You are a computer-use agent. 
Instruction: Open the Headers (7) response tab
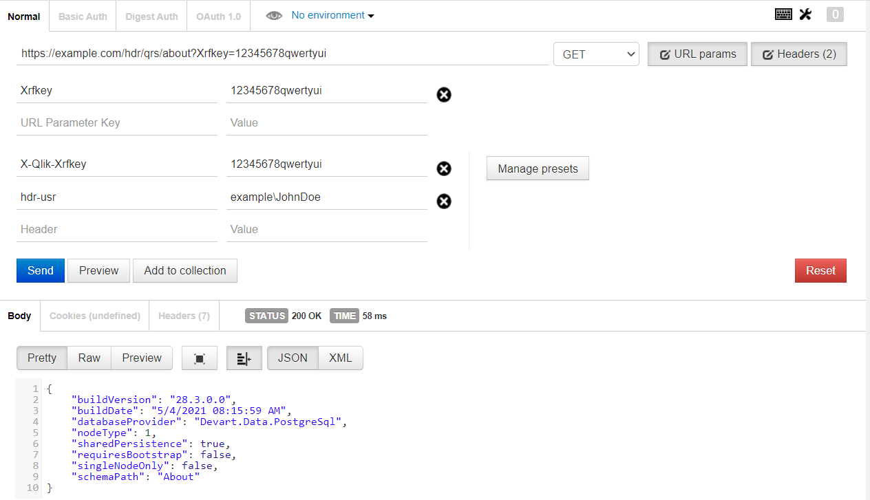pyautogui.click(x=183, y=316)
